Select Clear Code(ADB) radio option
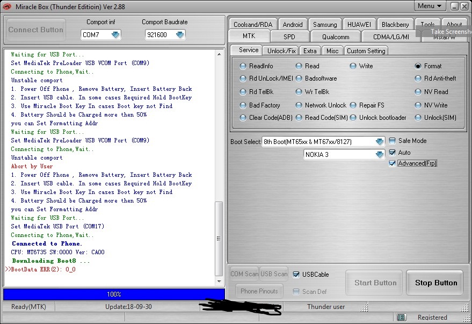This screenshot has height=324, width=472. pos(243,118)
